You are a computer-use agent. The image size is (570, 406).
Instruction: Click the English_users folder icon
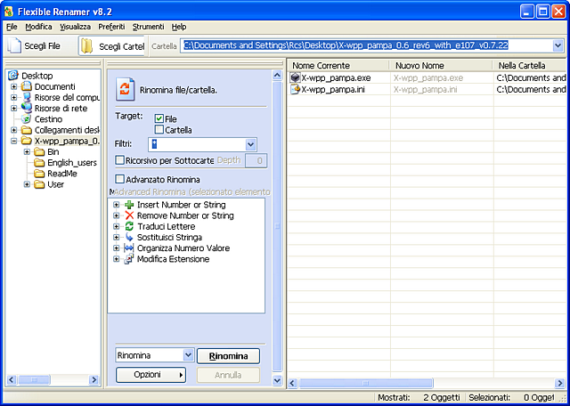(39, 163)
